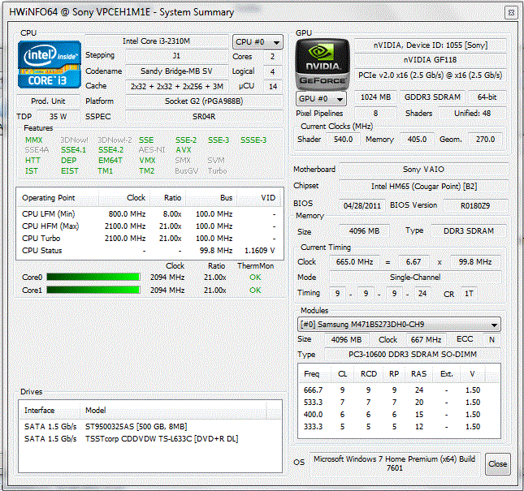Select the CPU Status row

[x=149, y=250]
